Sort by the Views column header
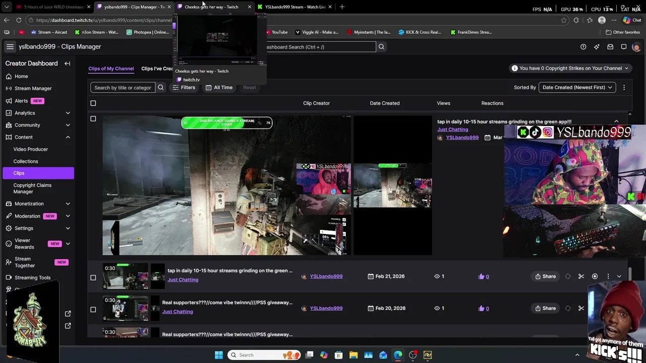Image resolution: width=646 pixels, height=363 pixels. point(444,103)
